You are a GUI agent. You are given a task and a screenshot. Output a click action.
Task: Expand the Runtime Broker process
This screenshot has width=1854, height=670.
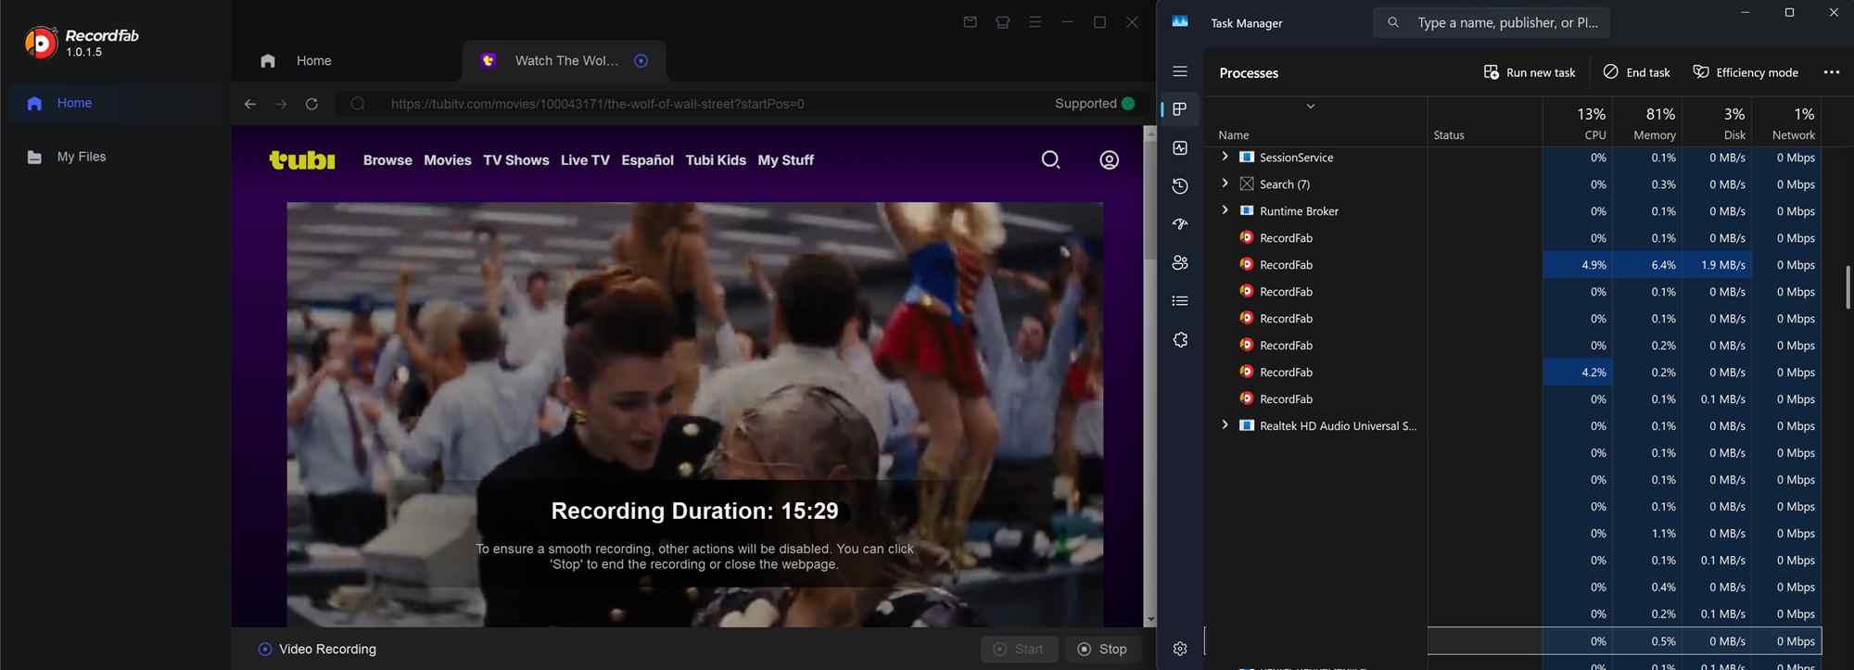(1225, 210)
